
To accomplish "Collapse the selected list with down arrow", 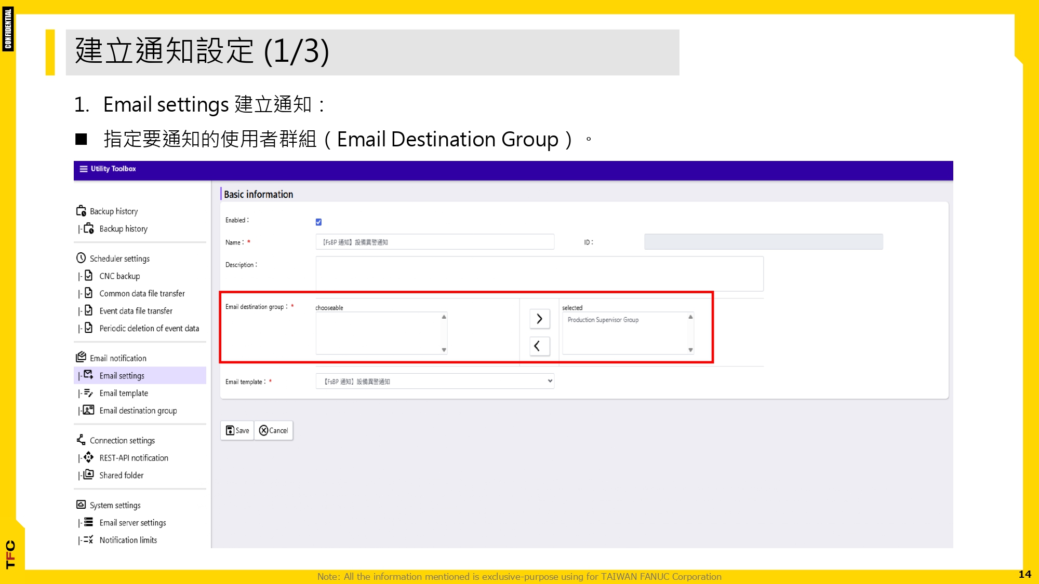I will pos(690,350).
